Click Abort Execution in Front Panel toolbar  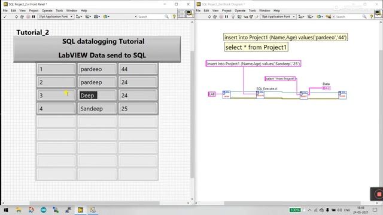point(28,17)
